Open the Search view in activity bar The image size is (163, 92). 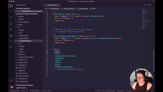pyautogui.click(x=11, y=11)
